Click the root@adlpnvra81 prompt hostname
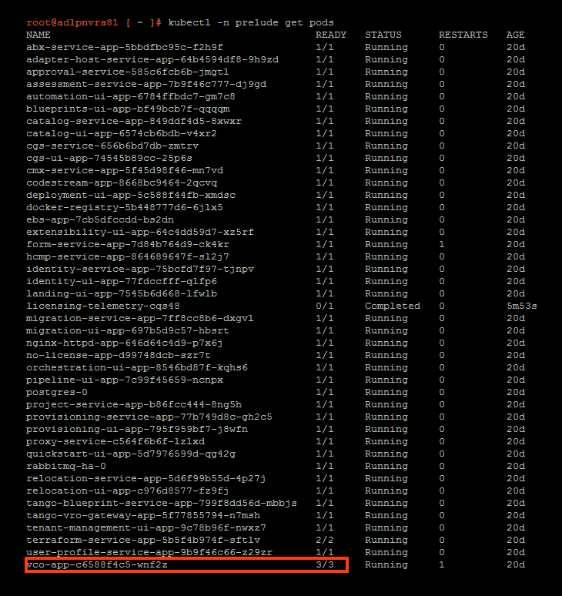The width and height of the screenshot is (562, 596). [72, 22]
